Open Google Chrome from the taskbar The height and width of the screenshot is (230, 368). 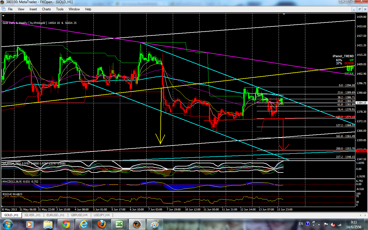[x=66, y=224]
